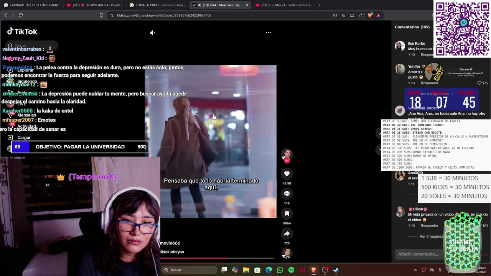Viewport: 491px width, 276px height.
Task: Switch to EN VIVO AHORA Parada tab
Action: (95, 5)
